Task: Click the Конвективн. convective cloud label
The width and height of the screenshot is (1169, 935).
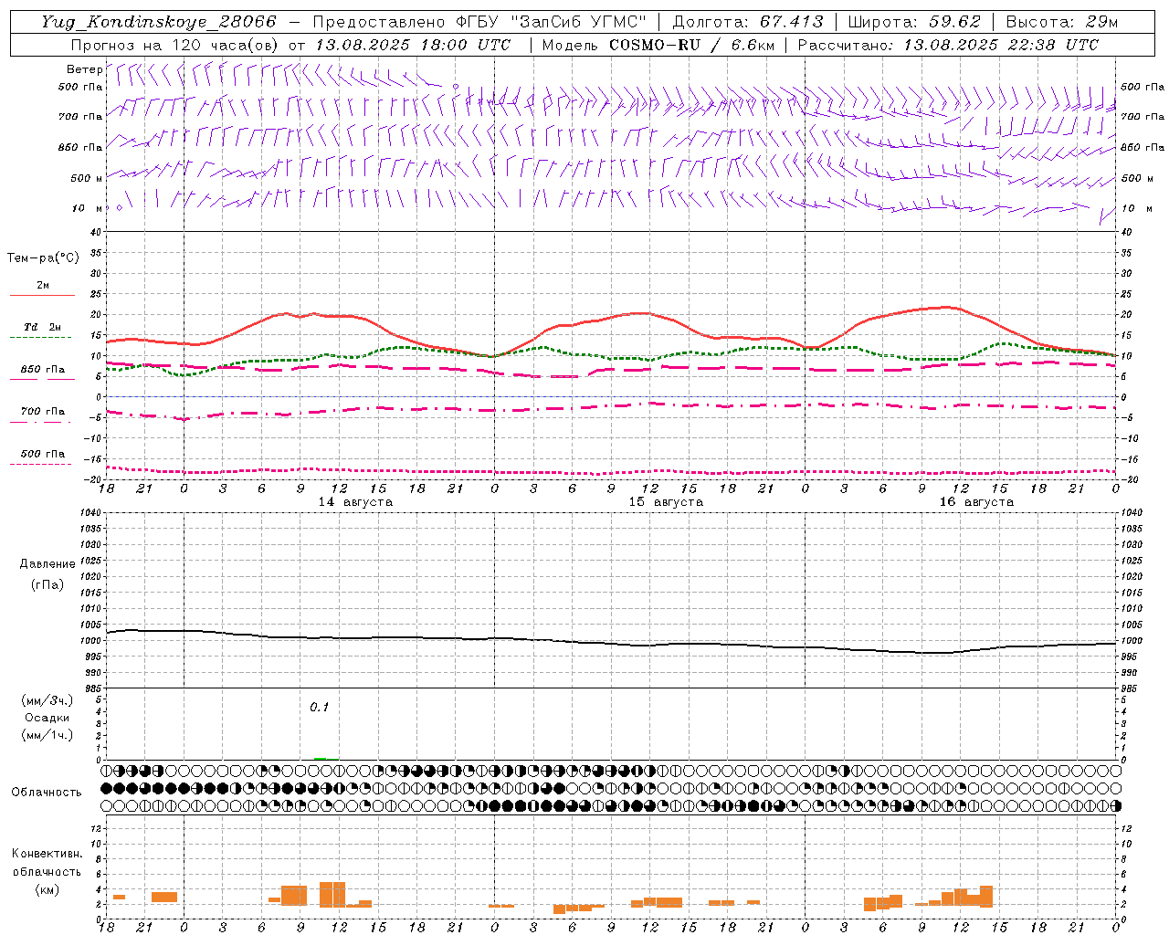Action: click(x=47, y=854)
